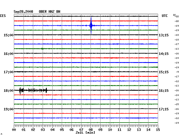Select the station label OBER HHZ BW
The image size is (180, 137).
tap(50, 12)
